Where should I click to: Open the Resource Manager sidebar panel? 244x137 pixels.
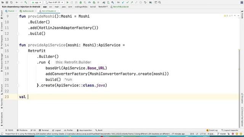pyautogui.click(x=2, y=62)
